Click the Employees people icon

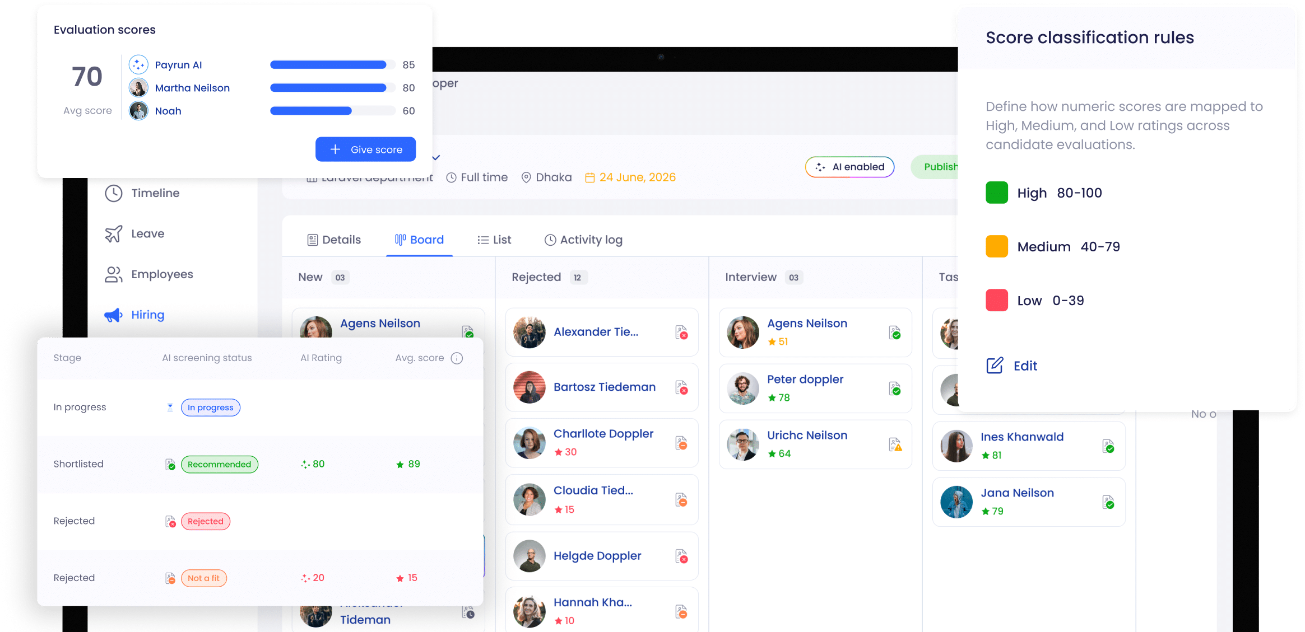coord(113,274)
